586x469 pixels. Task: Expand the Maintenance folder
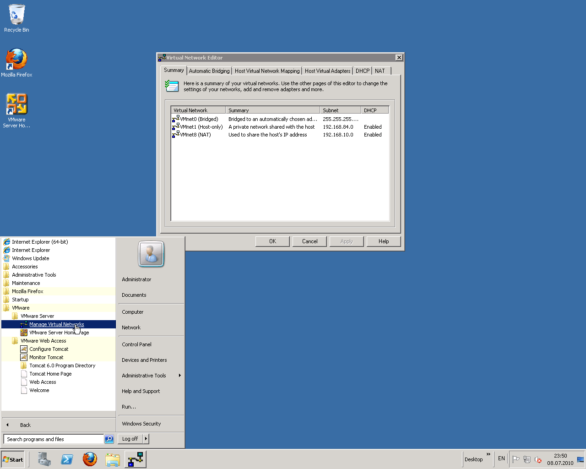pos(59,283)
